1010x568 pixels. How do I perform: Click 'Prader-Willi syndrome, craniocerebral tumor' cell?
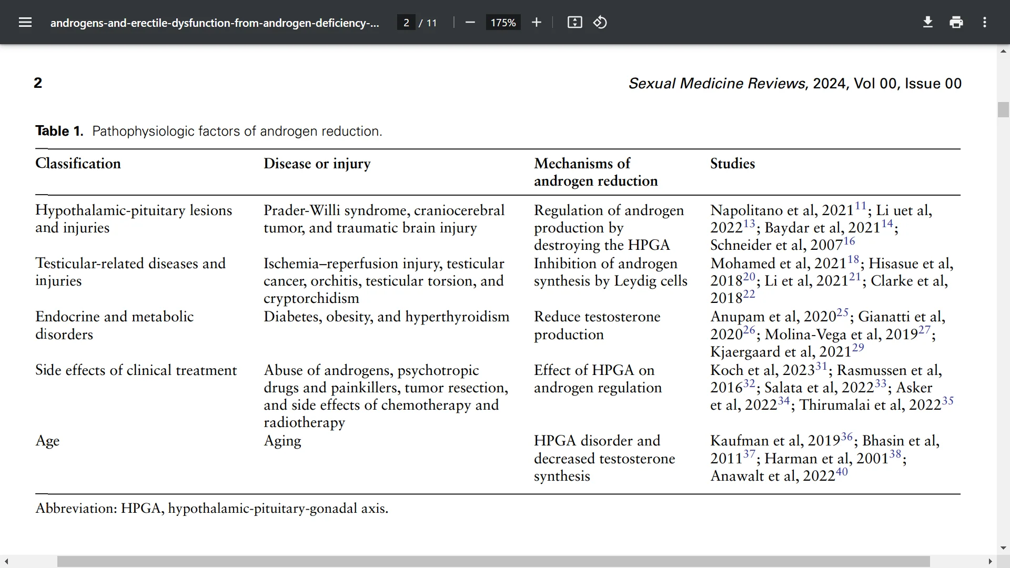point(384,219)
